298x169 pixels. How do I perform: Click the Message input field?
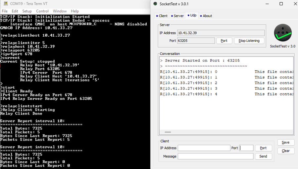216,156
